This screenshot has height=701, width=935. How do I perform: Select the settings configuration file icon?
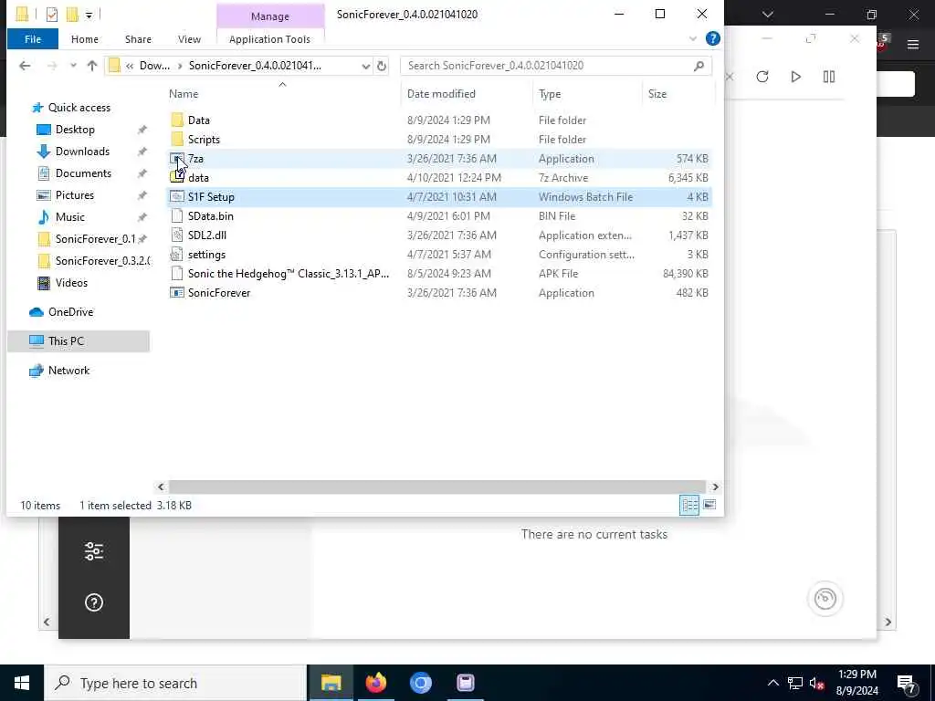pos(177,254)
